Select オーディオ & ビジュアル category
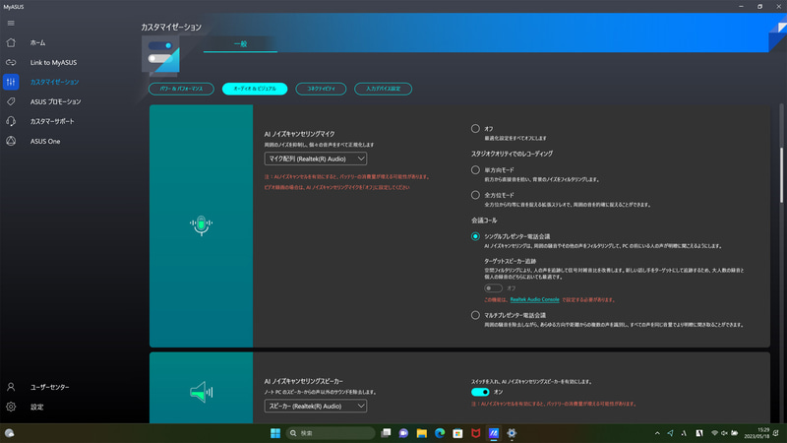787x443 pixels. 255,89
